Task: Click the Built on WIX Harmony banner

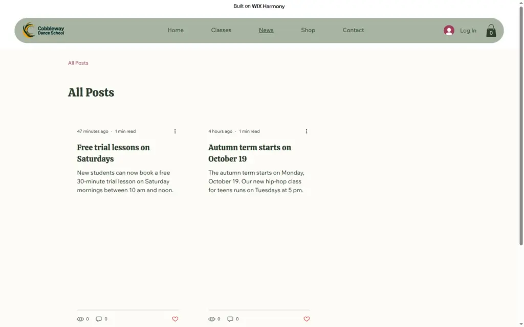Action: point(259,6)
